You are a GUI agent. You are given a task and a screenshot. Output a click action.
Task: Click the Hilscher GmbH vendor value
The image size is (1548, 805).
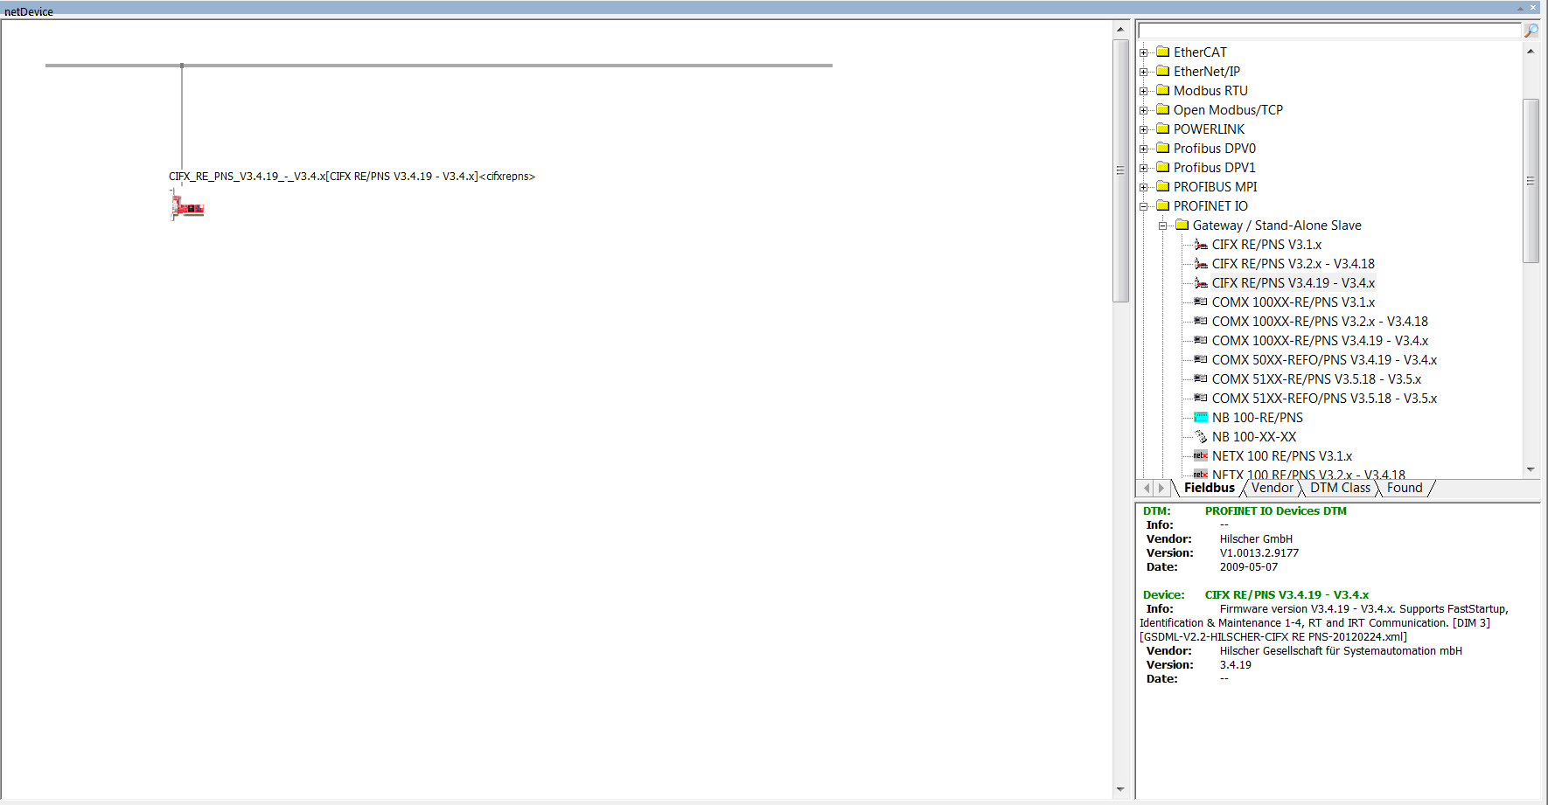coord(1256,539)
